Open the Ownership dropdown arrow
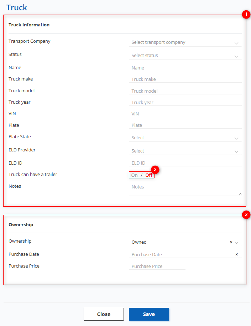This screenshot has width=251, height=326. pyautogui.click(x=237, y=242)
